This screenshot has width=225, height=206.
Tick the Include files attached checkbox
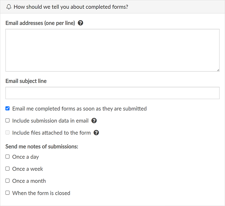pos(8,133)
